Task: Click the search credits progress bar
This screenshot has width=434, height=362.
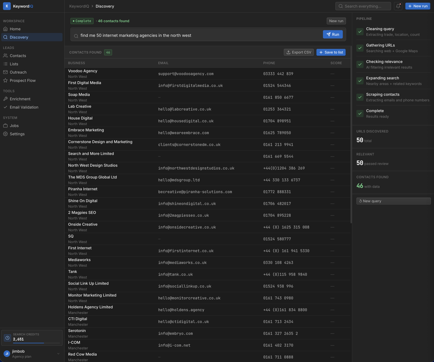Action: (x=36, y=343)
